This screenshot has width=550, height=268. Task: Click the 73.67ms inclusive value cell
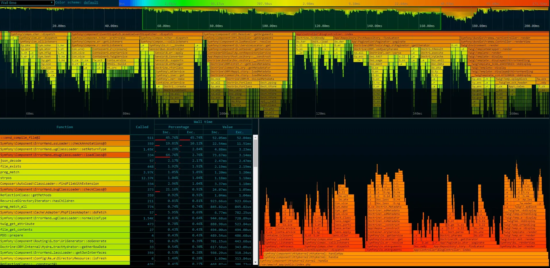(x=215, y=155)
